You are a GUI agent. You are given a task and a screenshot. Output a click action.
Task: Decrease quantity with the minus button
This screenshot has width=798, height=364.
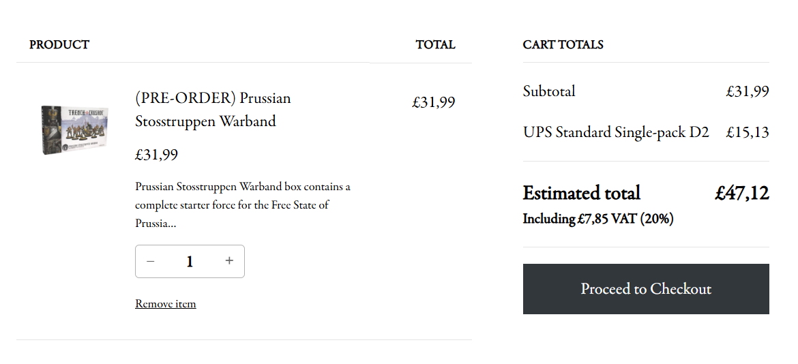151,261
